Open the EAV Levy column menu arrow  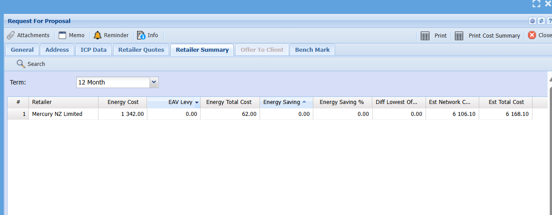pyautogui.click(x=197, y=102)
